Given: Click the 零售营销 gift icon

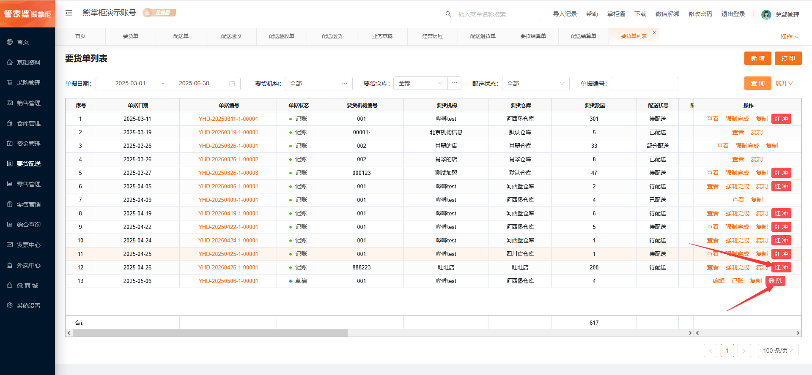Looking at the screenshot, I should point(10,204).
